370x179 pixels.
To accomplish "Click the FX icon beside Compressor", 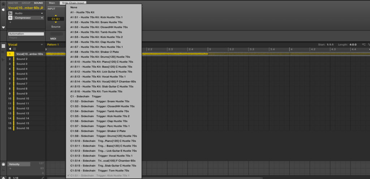I will [x=10, y=18].
